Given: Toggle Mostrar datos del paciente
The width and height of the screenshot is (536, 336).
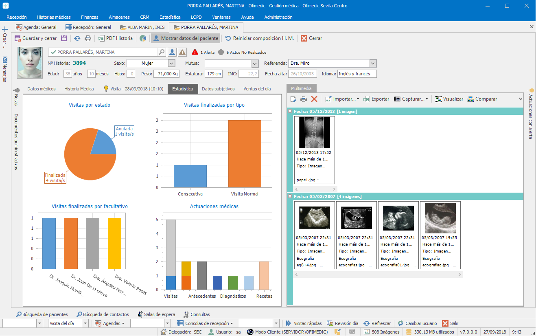Looking at the screenshot, I should tap(186, 38).
